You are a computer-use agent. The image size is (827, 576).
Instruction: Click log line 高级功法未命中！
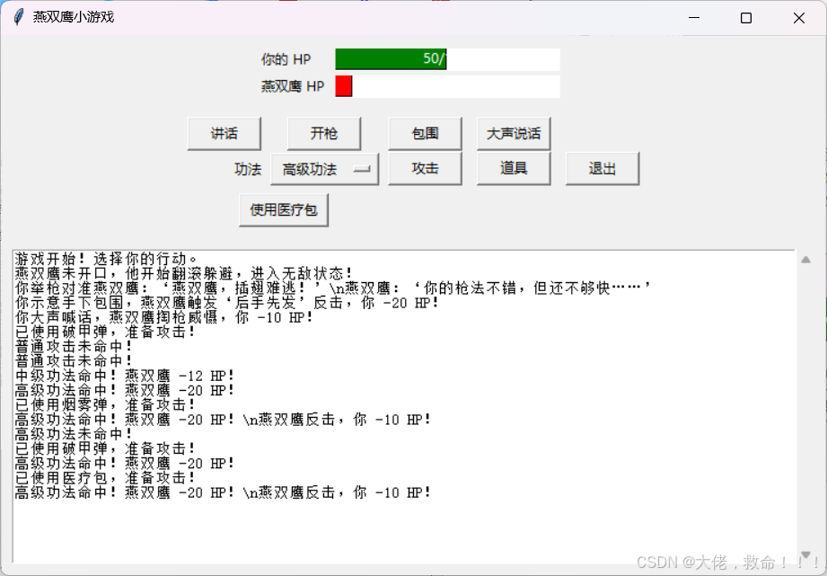coord(74,434)
